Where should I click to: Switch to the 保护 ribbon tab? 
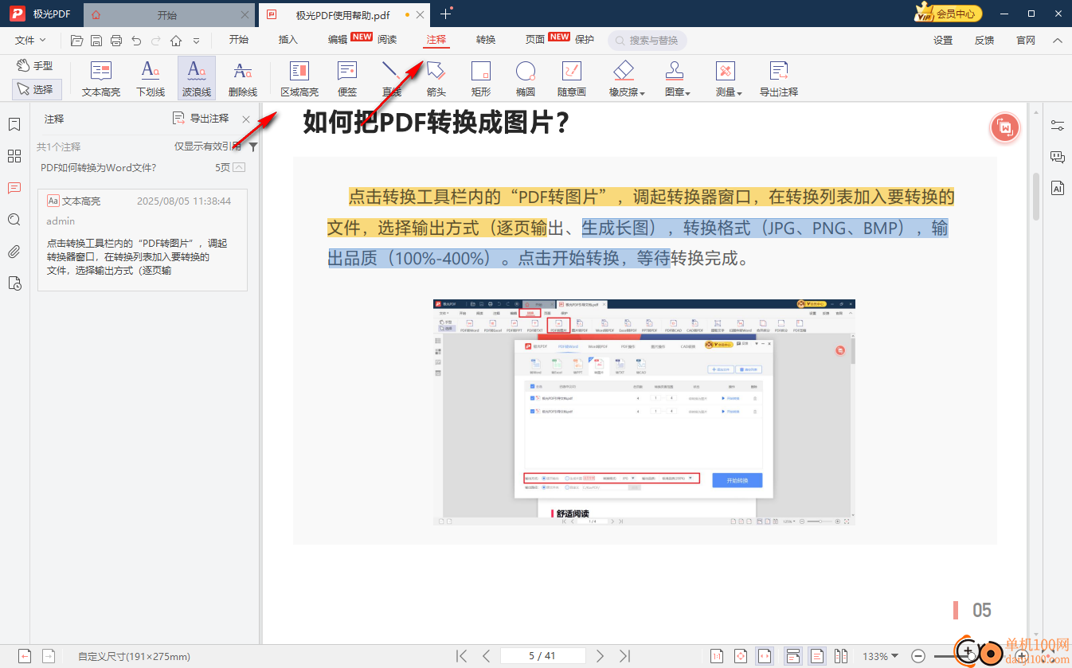tap(585, 40)
